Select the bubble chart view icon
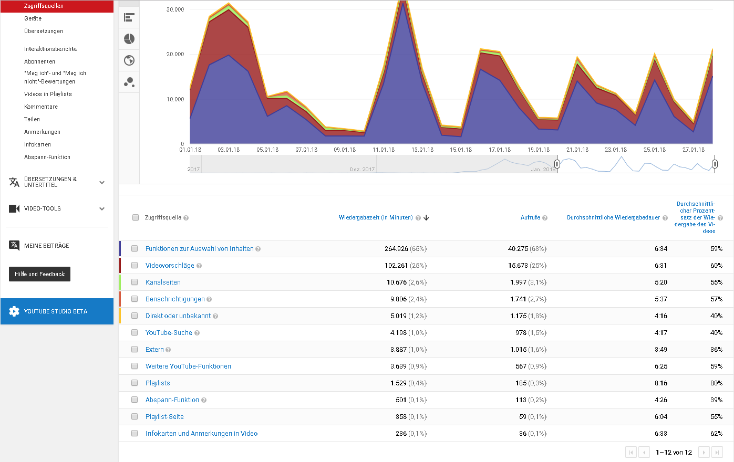 (129, 82)
